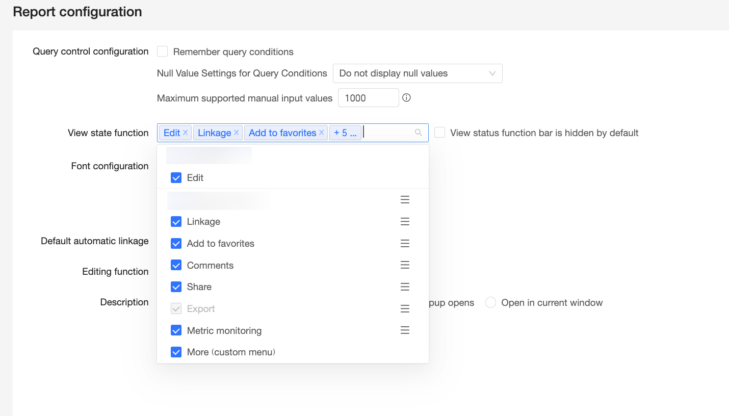Click drag handle icon beside Comments

tap(405, 265)
